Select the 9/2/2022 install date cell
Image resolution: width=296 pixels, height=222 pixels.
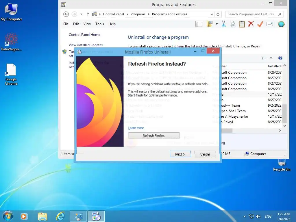point(275,105)
